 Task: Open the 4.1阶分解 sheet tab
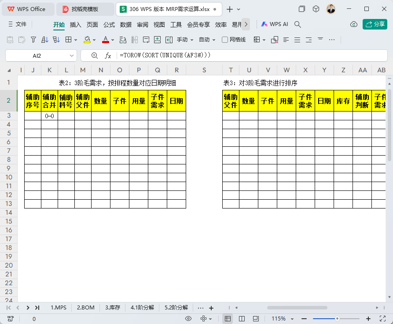click(142, 308)
